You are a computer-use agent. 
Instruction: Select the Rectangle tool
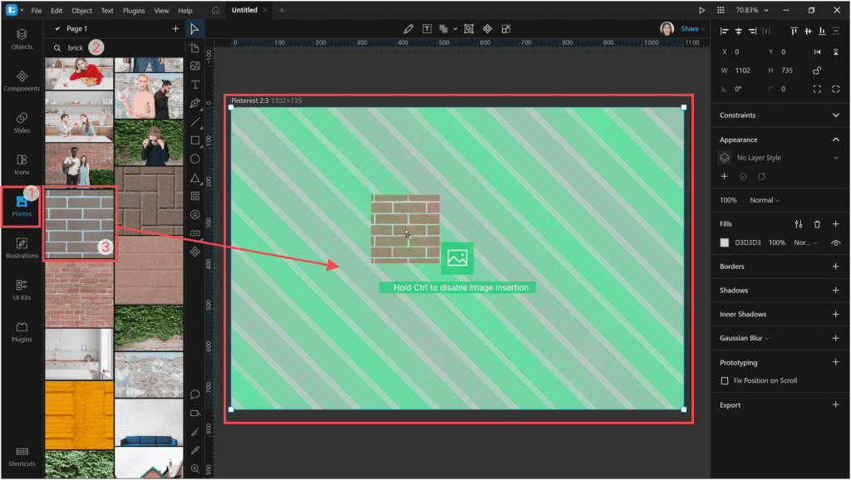[x=194, y=140]
